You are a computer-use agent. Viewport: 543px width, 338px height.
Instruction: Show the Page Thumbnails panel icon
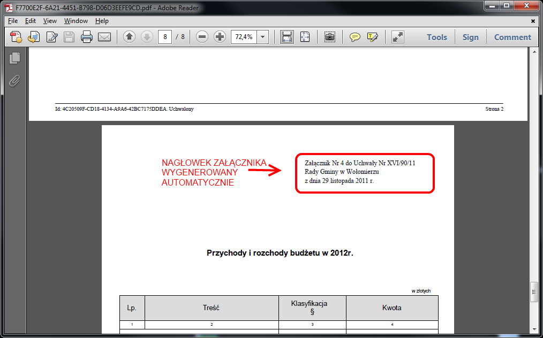tap(14, 57)
